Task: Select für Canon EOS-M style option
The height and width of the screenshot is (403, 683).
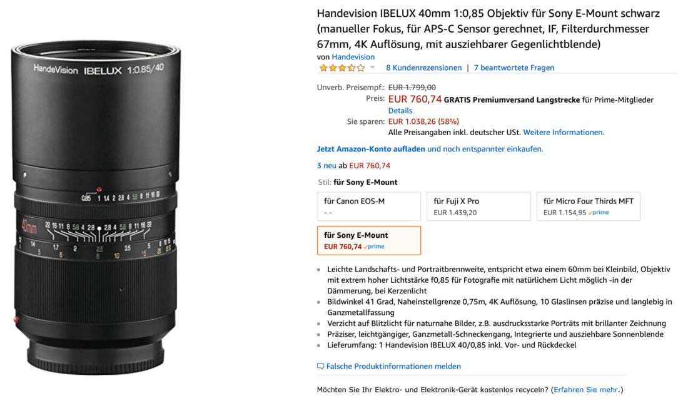Action: (x=369, y=207)
